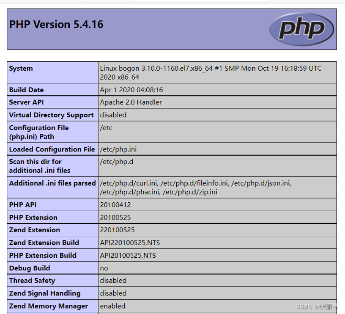Click the 'PHP API' label
The width and height of the screenshot is (345, 314).
coord(23,205)
